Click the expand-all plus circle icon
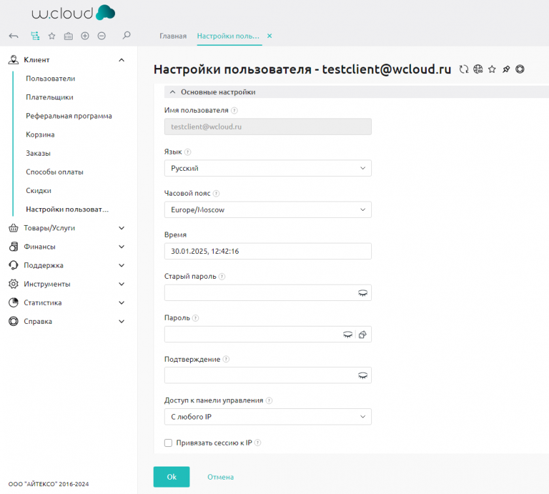 pyautogui.click(x=85, y=36)
